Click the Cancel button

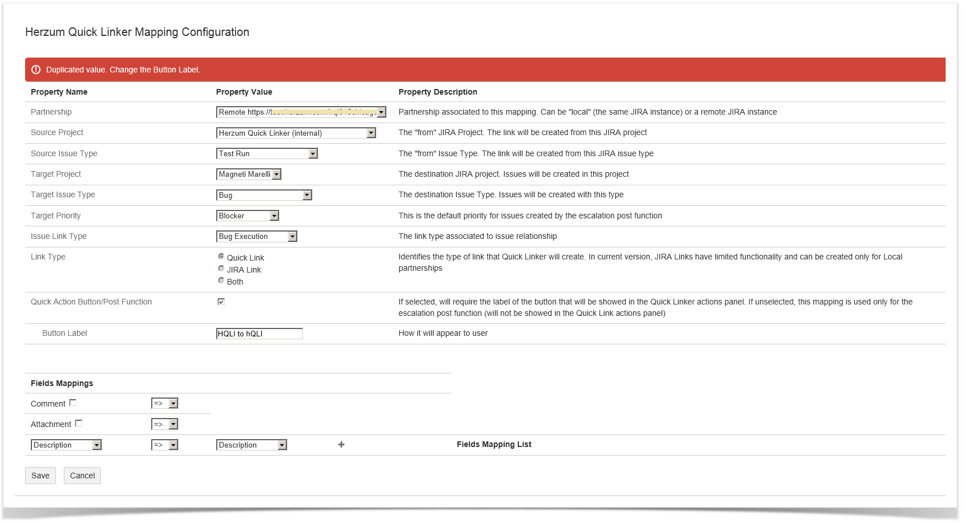pyautogui.click(x=82, y=476)
